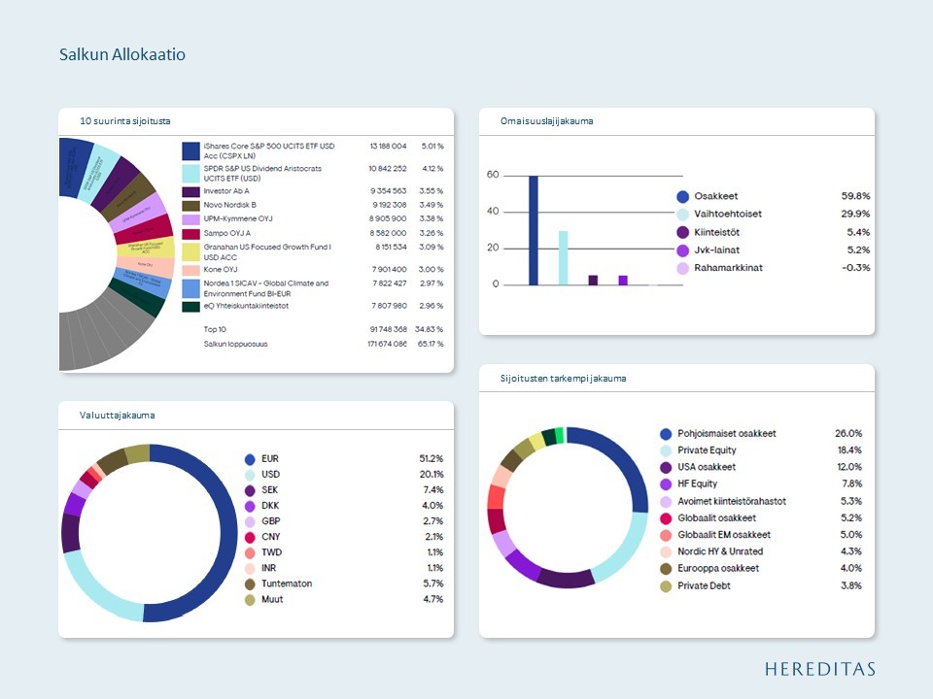Select the eQ Yhteiskuntakiinteistöt swatch
933x699 pixels.
[191, 307]
